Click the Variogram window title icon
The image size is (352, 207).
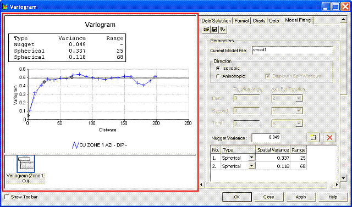click(x=5, y=7)
